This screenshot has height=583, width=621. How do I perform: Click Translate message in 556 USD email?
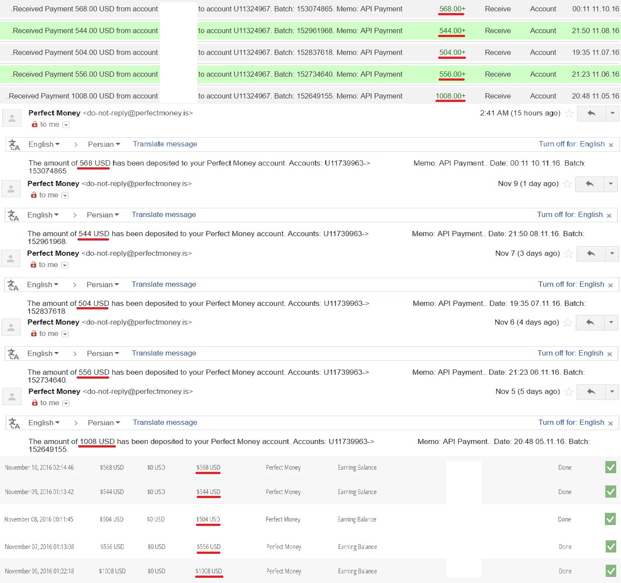pyautogui.click(x=164, y=353)
